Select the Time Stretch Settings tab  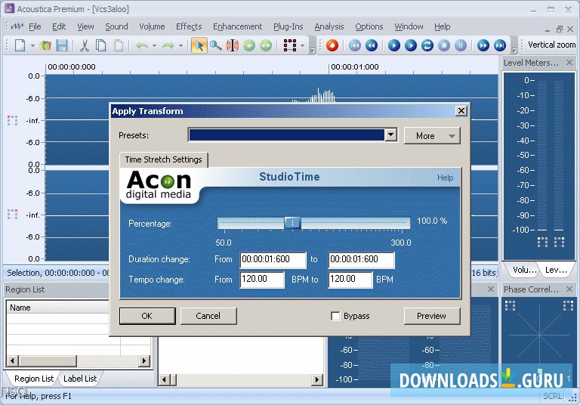click(x=163, y=159)
